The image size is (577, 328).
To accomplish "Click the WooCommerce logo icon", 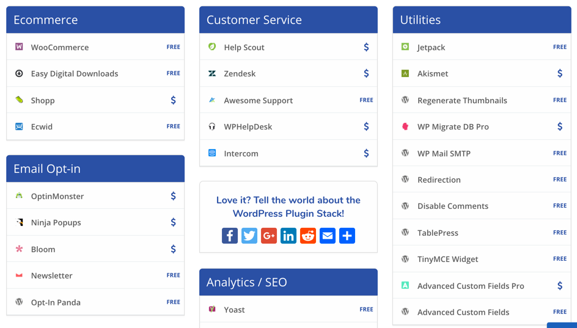I will pyautogui.click(x=19, y=47).
